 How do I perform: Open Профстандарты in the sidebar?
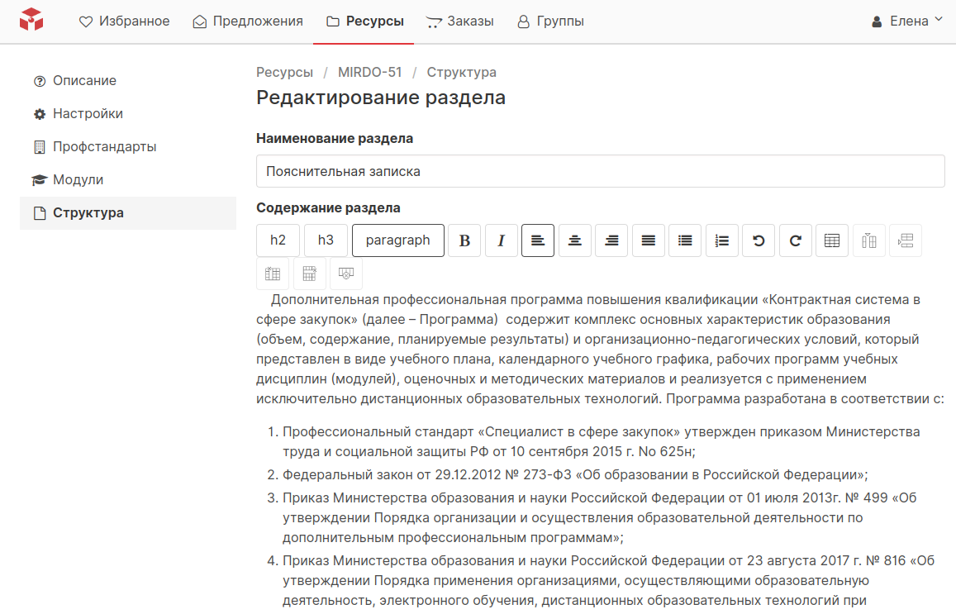[104, 147]
